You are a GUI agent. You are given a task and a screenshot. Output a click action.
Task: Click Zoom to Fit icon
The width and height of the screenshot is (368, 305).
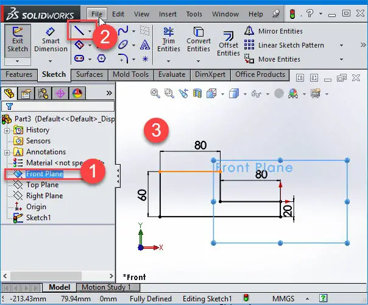155,93
